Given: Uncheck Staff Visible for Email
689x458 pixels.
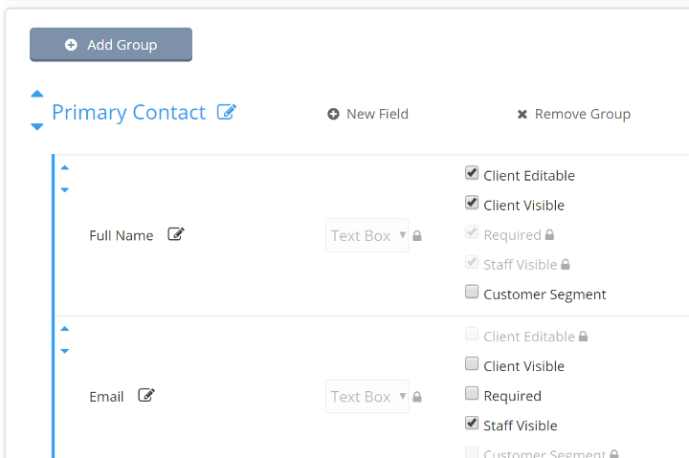Looking at the screenshot, I should click(472, 423).
